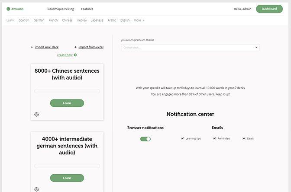Click the plus icon beside import from excel
The image size is (291, 192).
click(x=75, y=47)
